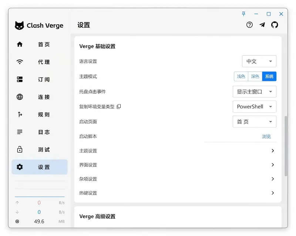This screenshot has width=296, height=236.
Task: Select the 设置 settings menu item
Action: point(40,167)
